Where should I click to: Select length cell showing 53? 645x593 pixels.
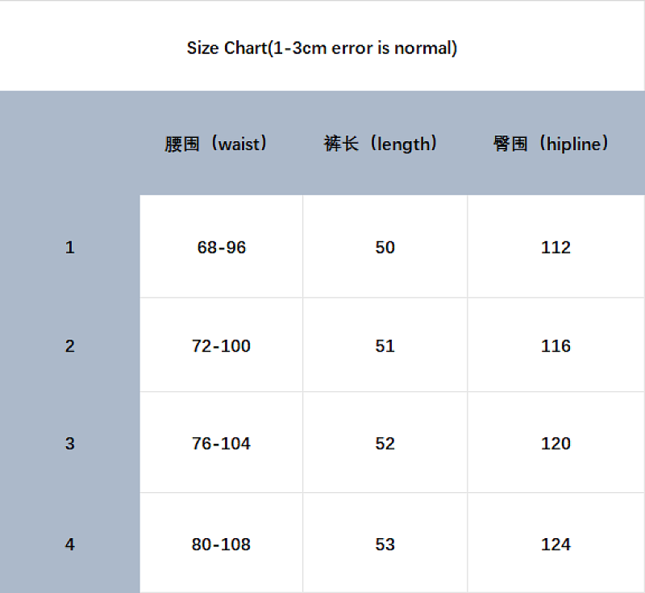click(x=385, y=543)
